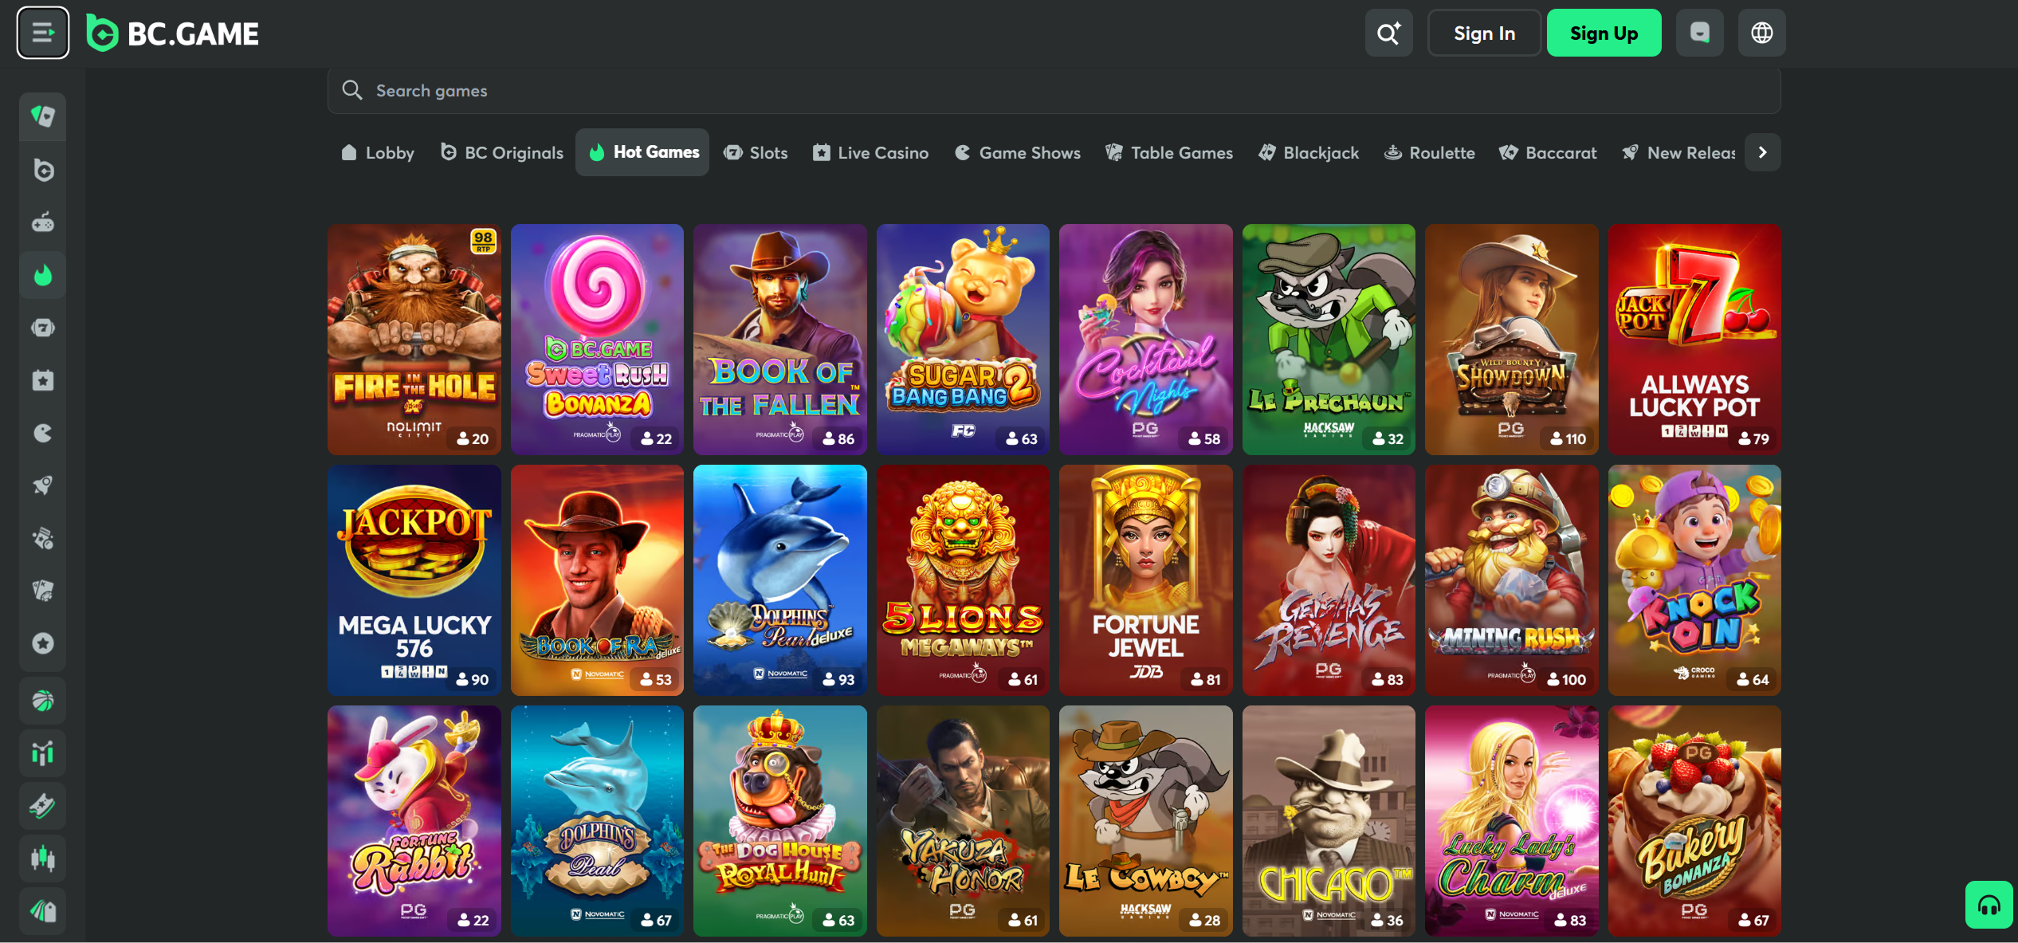Image resolution: width=2018 pixels, height=943 pixels.
Task: Open Book of Ra deluxe game
Action: [597, 580]
